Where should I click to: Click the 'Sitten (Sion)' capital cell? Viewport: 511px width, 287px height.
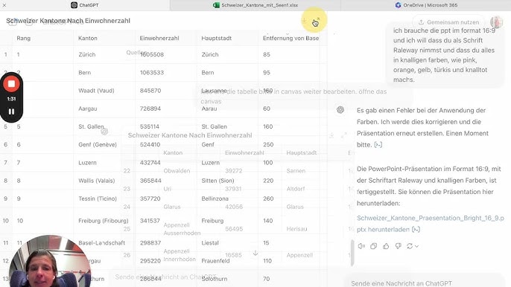[x=218, y=181]
